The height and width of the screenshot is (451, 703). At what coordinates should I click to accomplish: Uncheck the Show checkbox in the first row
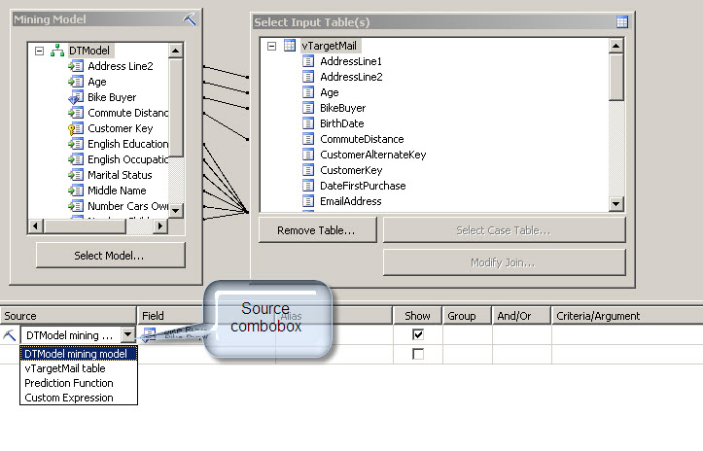coord(418,334)
